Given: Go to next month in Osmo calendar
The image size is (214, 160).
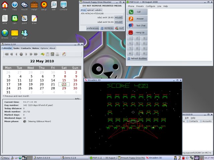Looking at the screenshot, I should pos(31,54).
